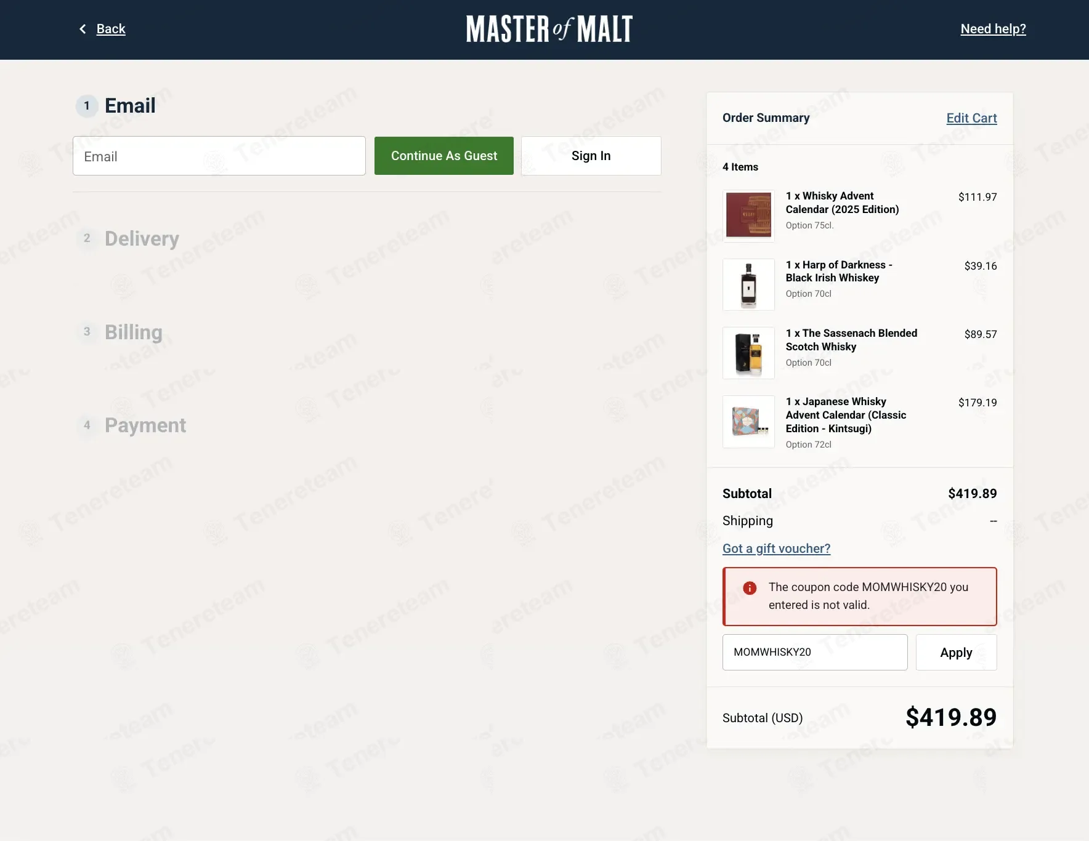Click the Sign In button

click(x=591, y=156)
